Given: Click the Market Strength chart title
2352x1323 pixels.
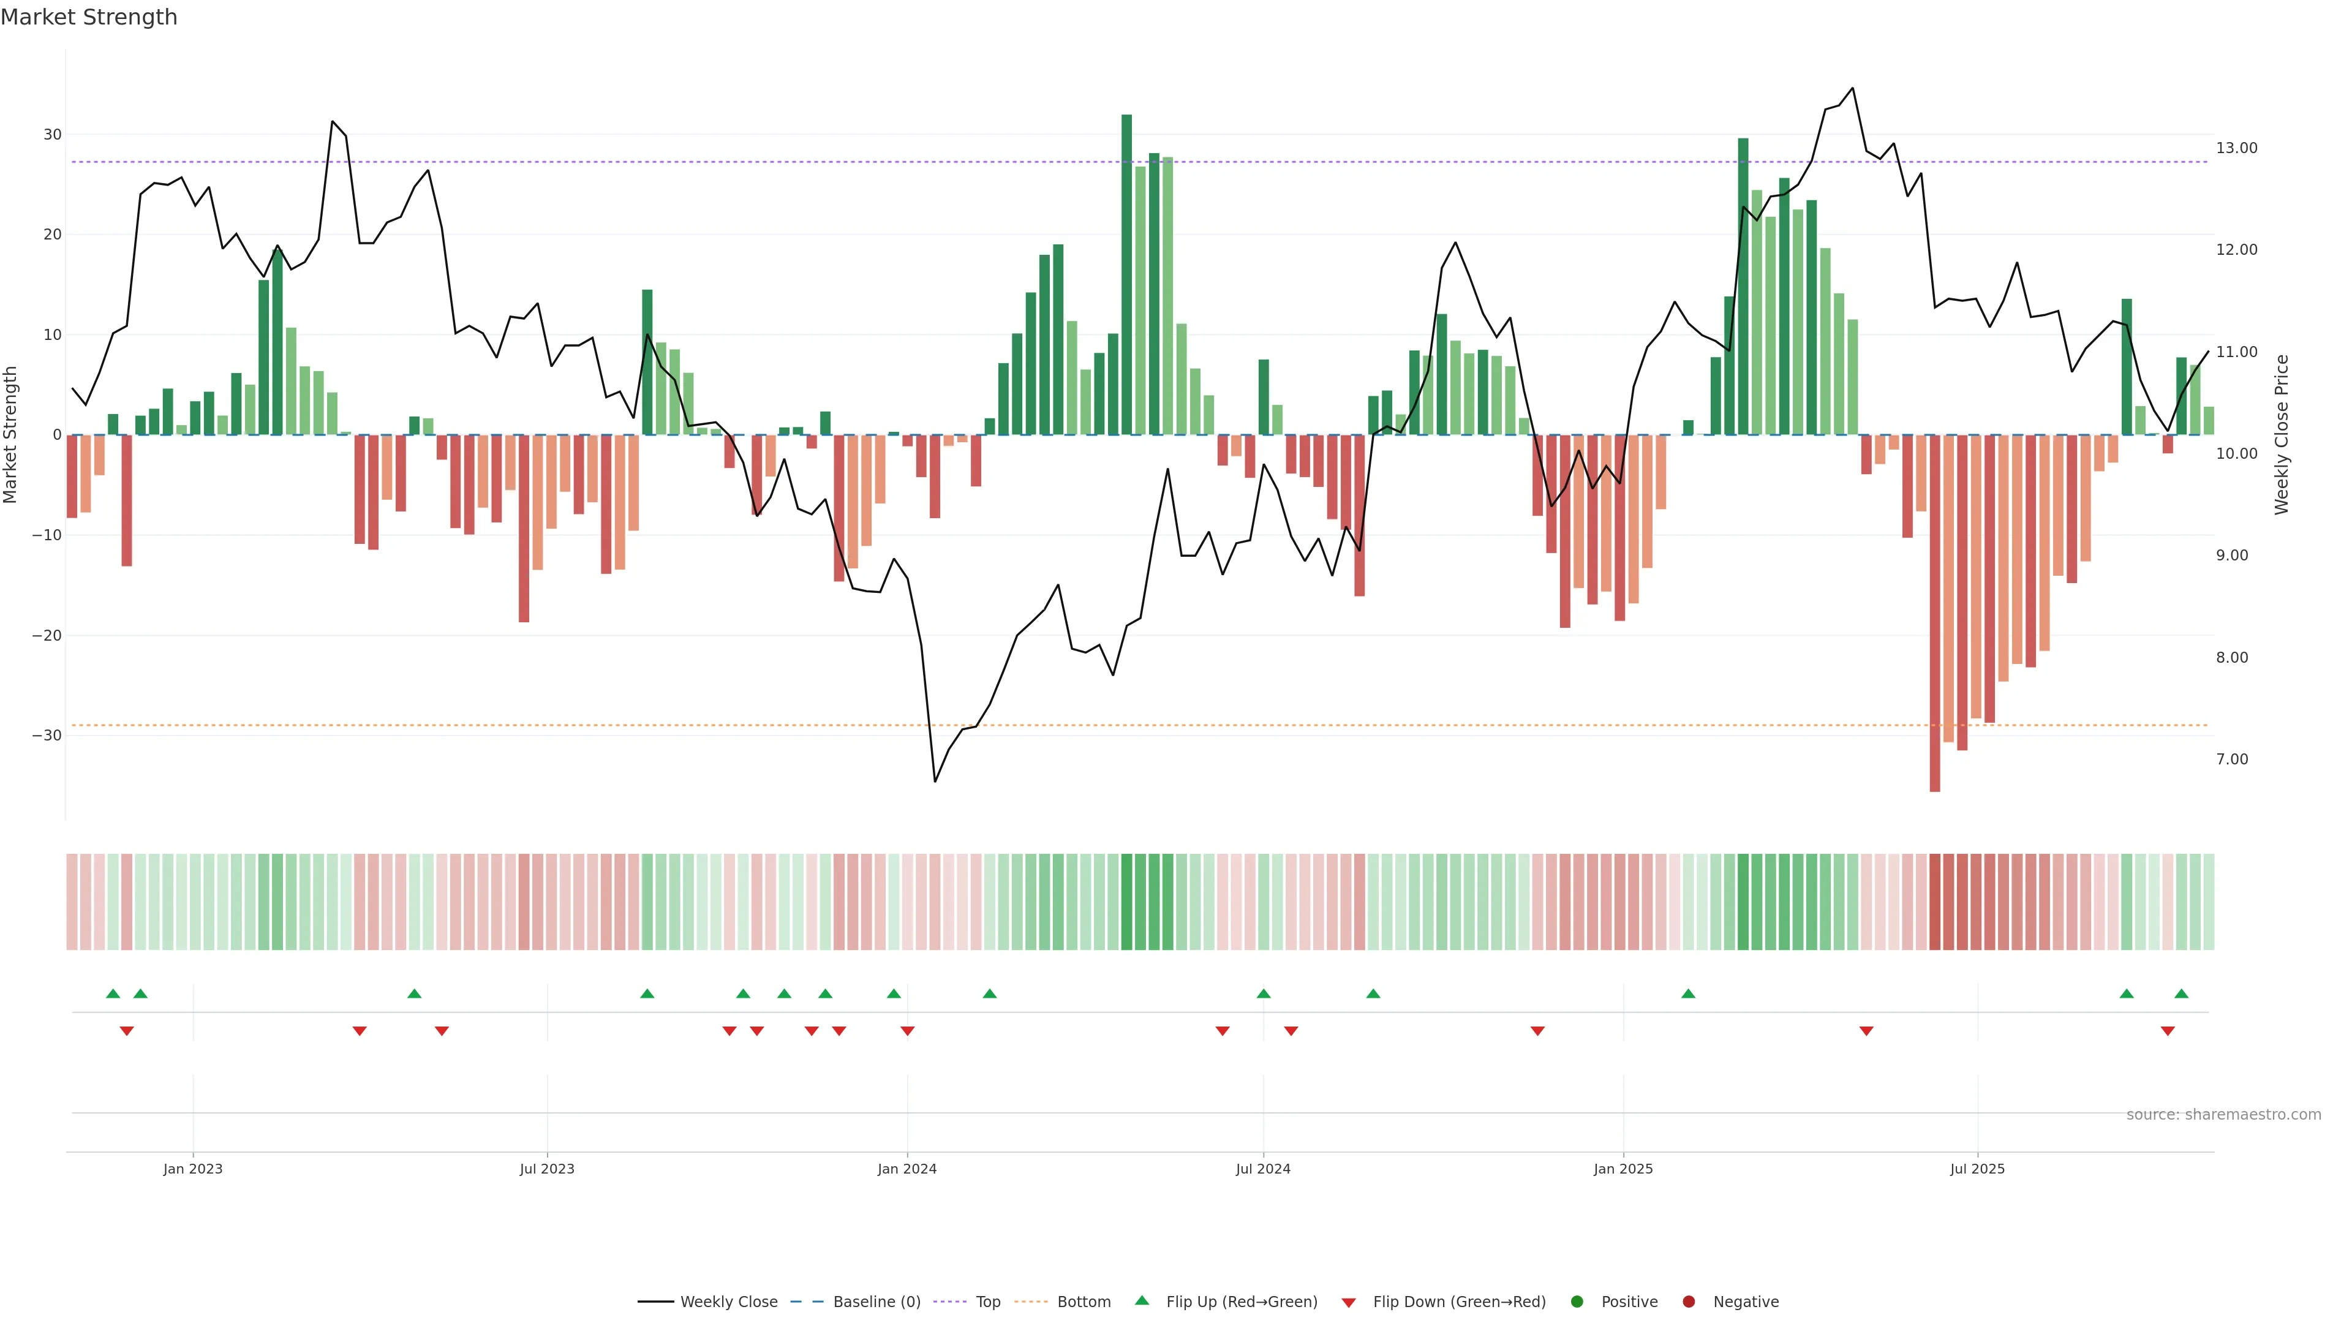Looking at the screenshot, I should (x=89, y=17).
